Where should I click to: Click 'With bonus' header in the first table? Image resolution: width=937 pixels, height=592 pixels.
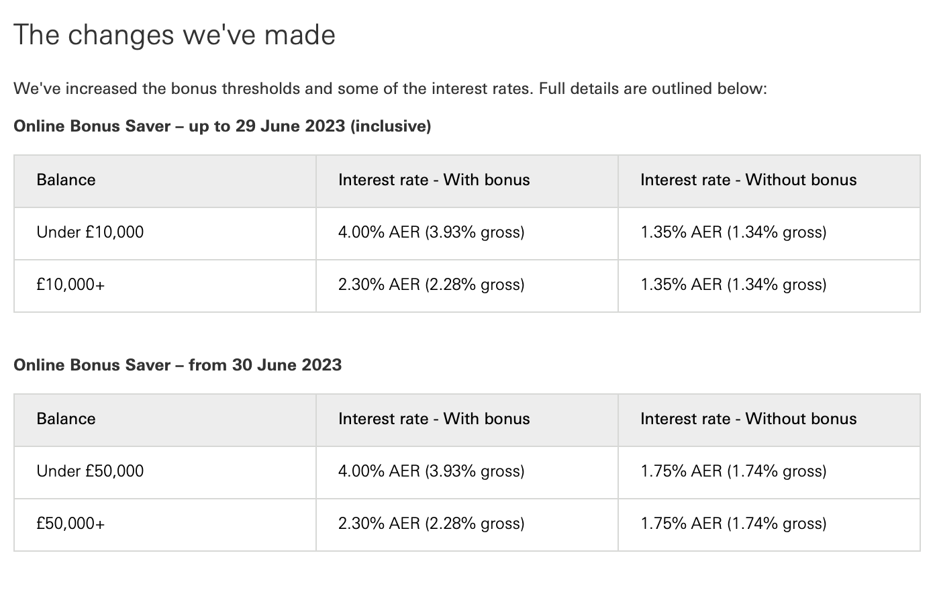pos(467,181)
